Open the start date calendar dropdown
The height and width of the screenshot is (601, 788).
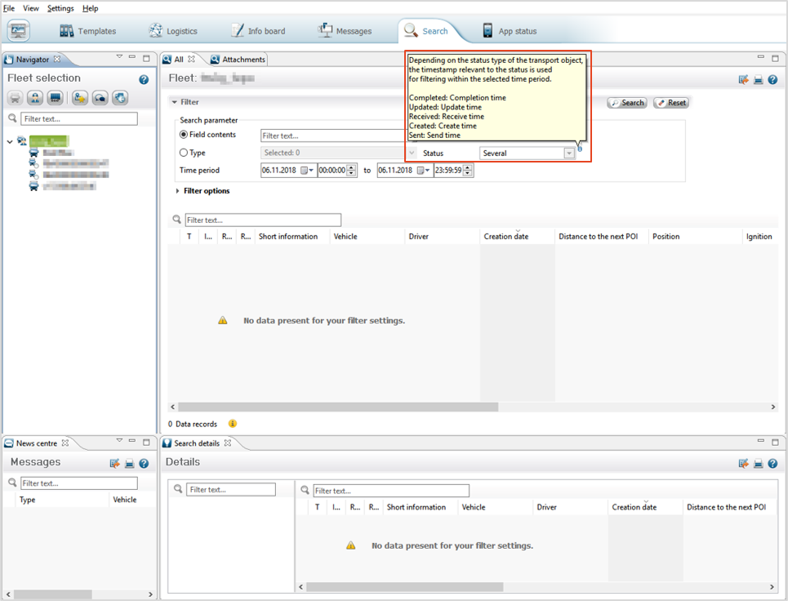[306, 171]
